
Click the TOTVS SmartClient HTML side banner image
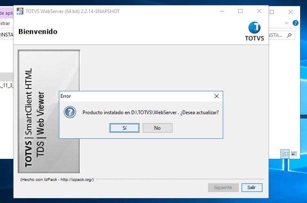tap(49, 111)
